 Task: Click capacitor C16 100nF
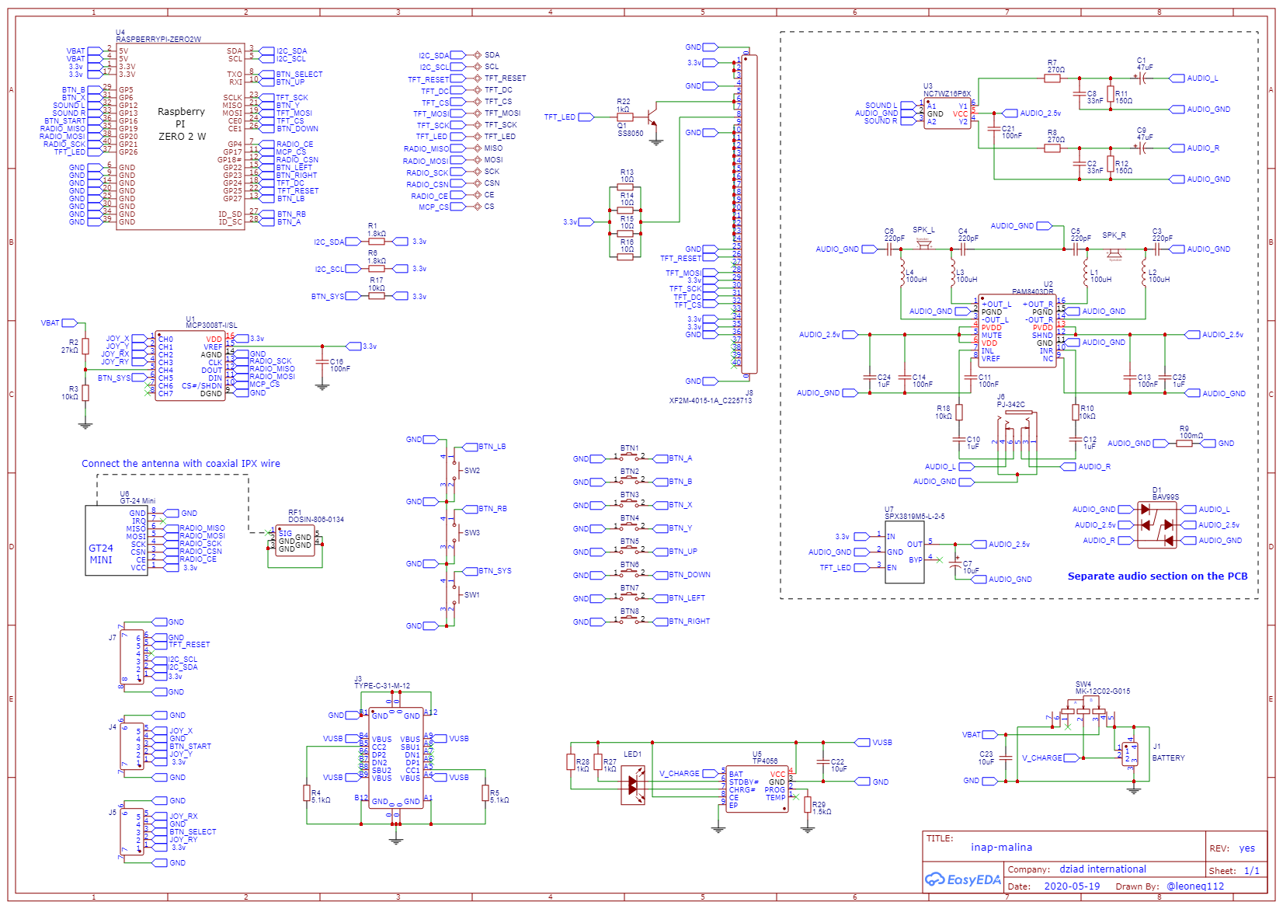pyautogui.click(x=322, y=363)
